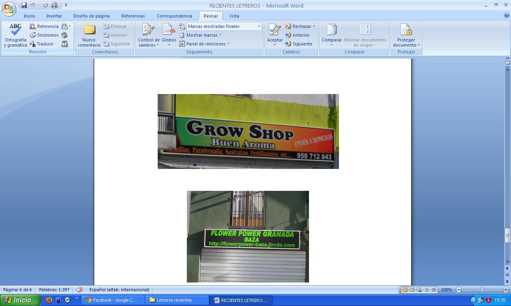Image resolution: width=511 pixels, height=306 pixels.
Task: Click the Ortografía y gramática icon
Action: (16, 30)
